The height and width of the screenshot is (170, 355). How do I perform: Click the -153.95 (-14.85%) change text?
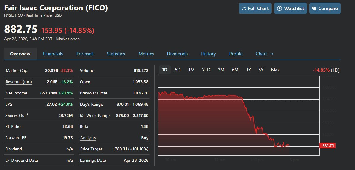[x=67, y=30]
